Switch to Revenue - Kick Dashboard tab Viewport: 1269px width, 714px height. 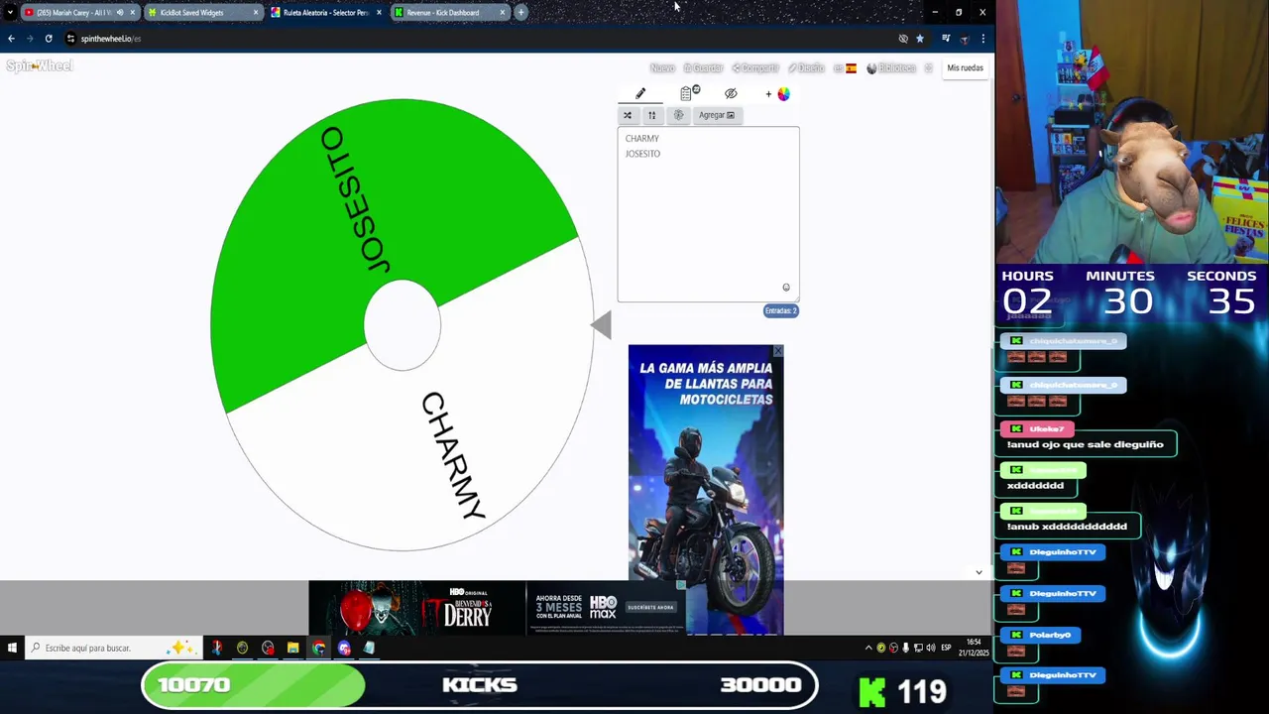coord(448,13)
